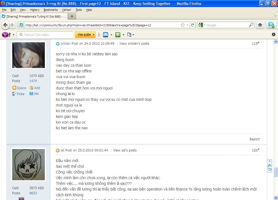Go back with the browser Back arrow

click(5, 25)
